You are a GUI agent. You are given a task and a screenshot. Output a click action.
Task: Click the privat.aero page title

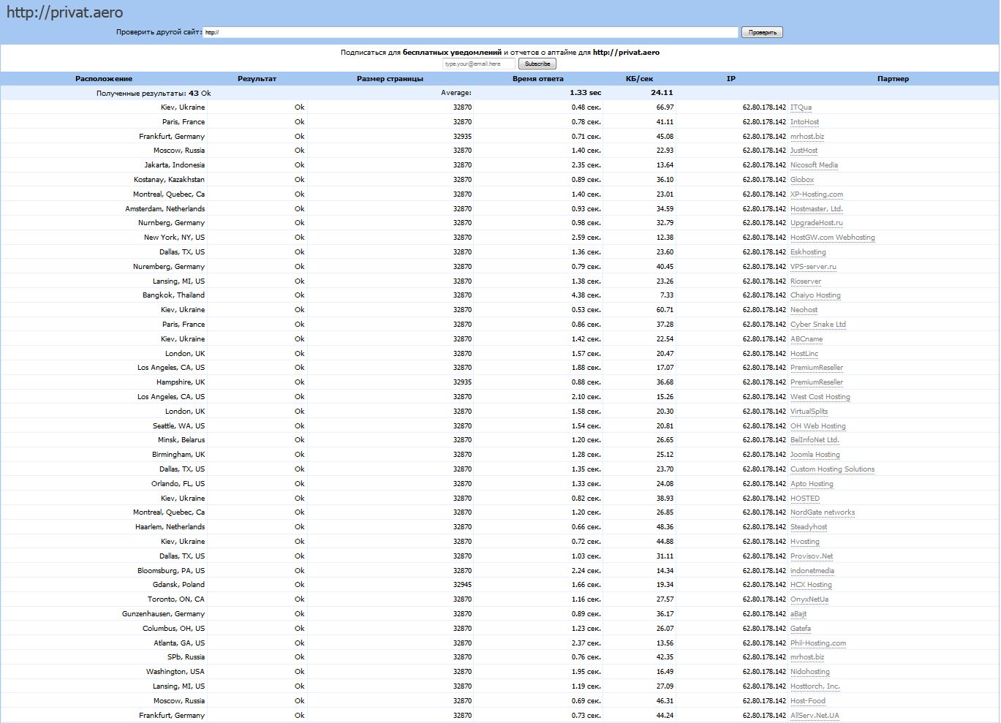pyautogui.click(x=64, y=13)
